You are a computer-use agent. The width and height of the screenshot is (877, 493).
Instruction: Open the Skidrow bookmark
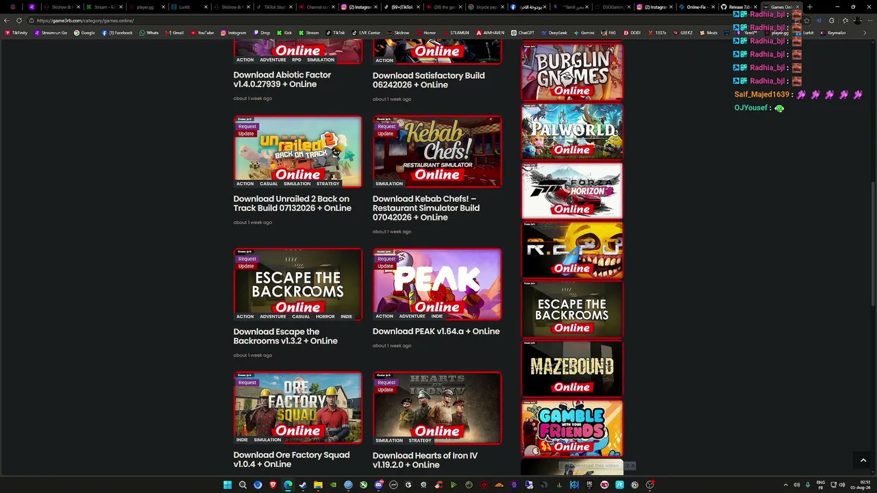point(398,33)
